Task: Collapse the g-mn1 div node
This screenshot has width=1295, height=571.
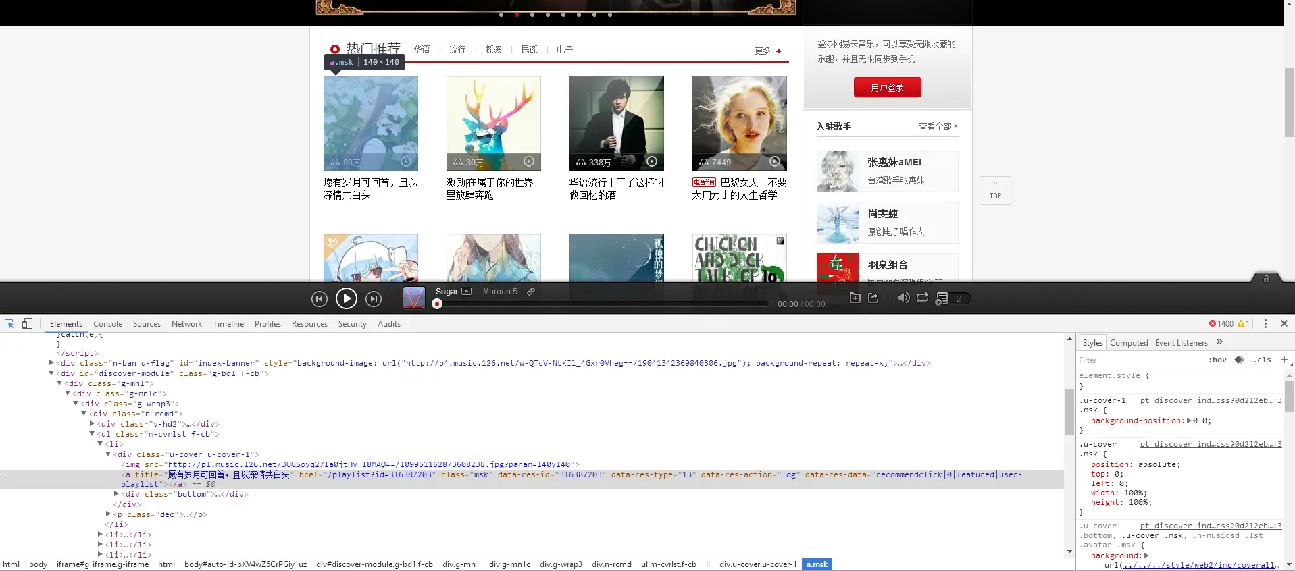Action: tap(59, 383)
